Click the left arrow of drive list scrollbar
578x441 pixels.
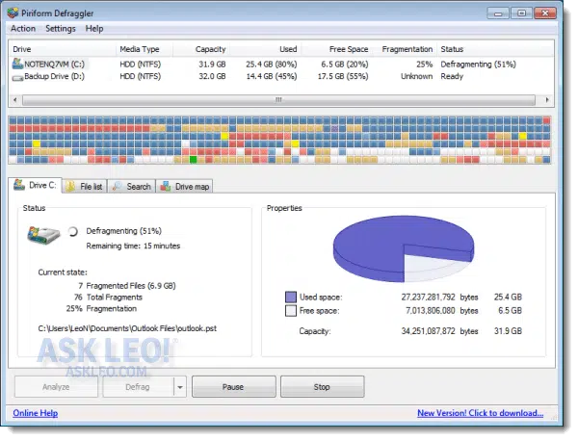pos(15,100)
